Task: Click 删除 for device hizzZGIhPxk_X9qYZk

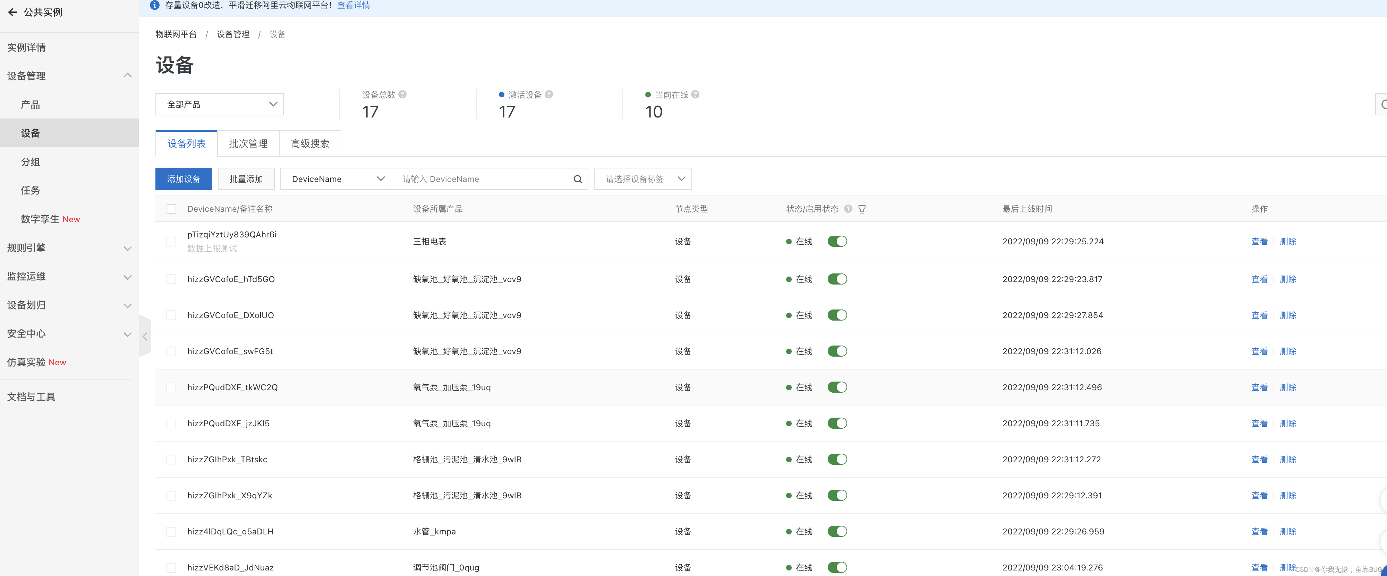Action: tap(1288, 495)
